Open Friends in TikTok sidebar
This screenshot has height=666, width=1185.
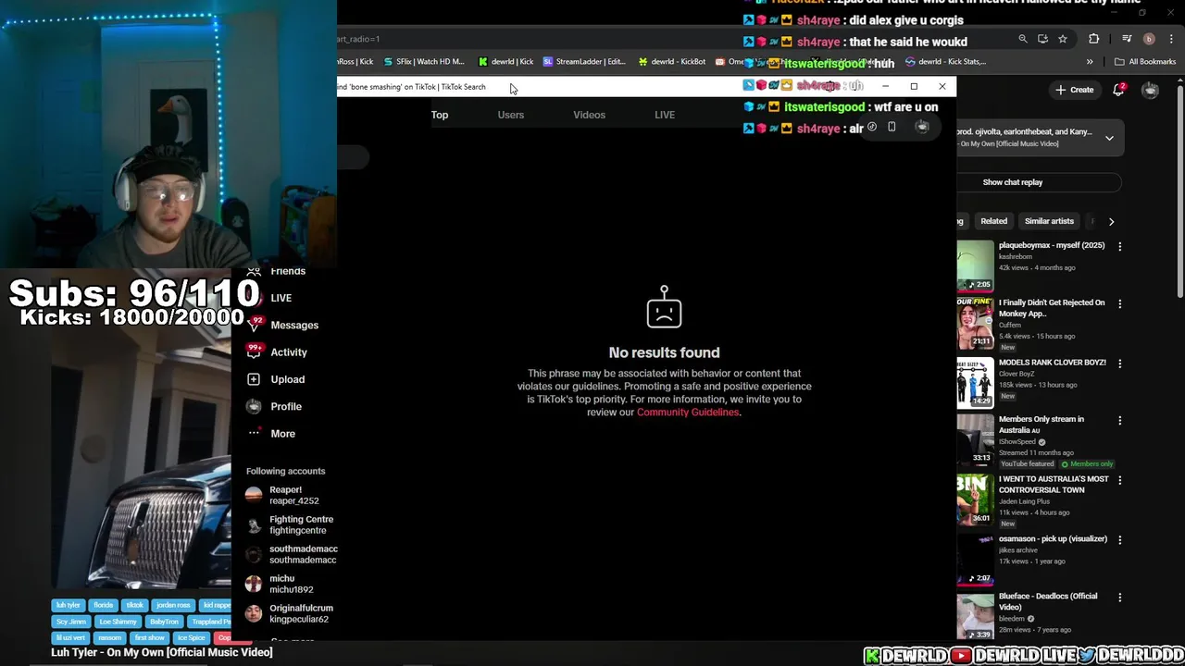click(287, 272)
